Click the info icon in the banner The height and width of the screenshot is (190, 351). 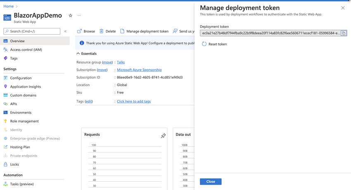tap(82, 43)
